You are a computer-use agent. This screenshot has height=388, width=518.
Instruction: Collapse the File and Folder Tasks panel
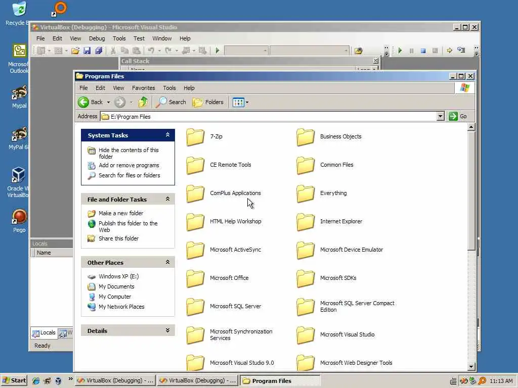(x=167, y=199)
